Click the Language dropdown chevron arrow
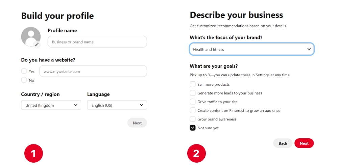This screenshot has width=338, height=166. click(141, 105)
